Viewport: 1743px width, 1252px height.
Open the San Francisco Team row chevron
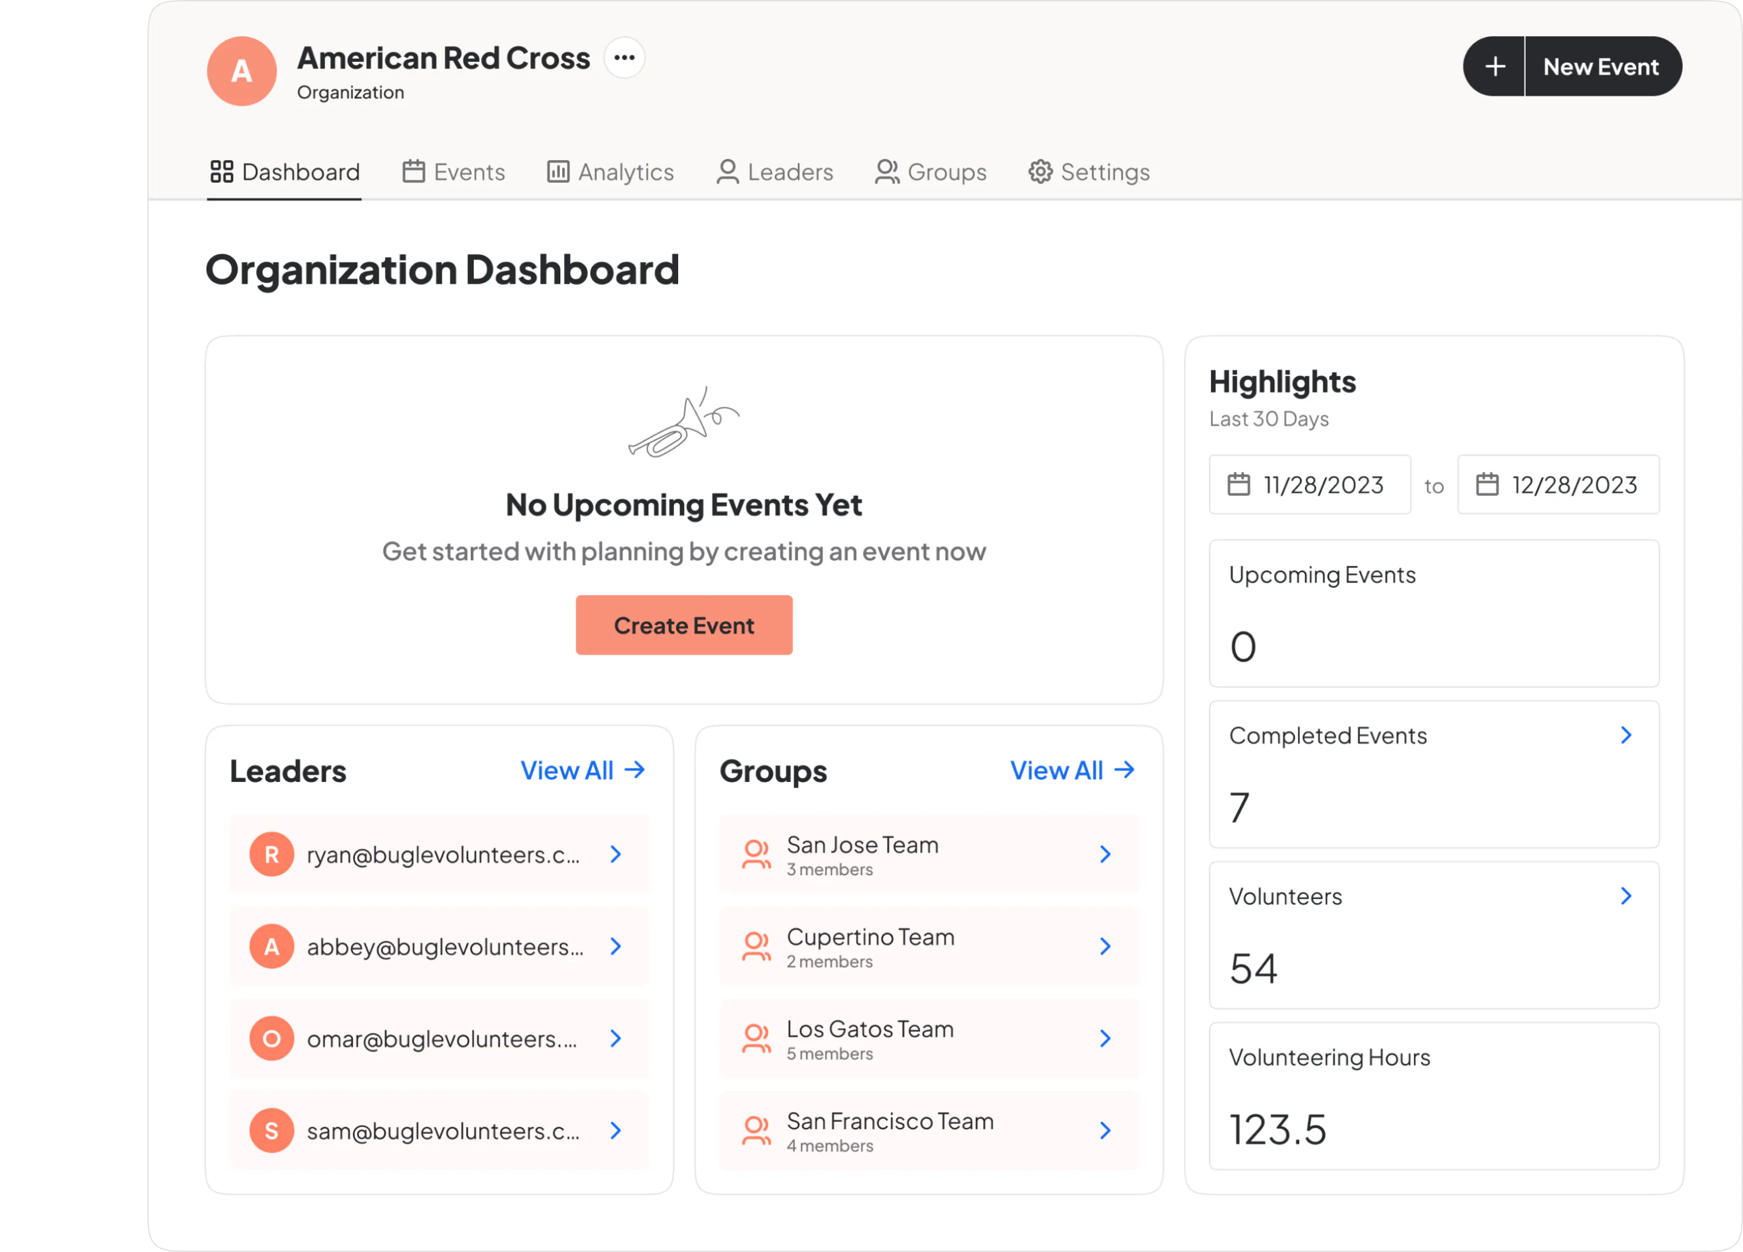(x=1105, y=1130)
